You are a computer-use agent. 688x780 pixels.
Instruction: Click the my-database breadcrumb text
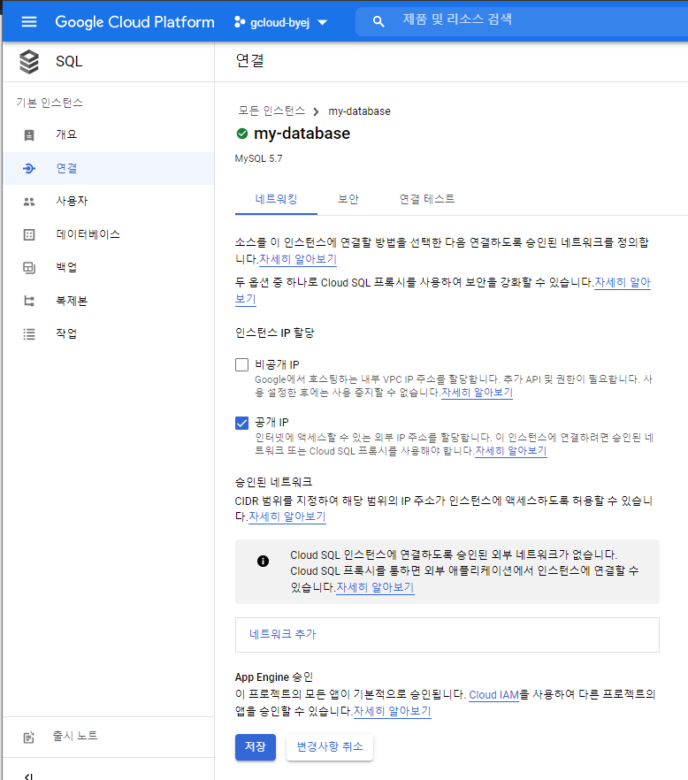(359, 111)
